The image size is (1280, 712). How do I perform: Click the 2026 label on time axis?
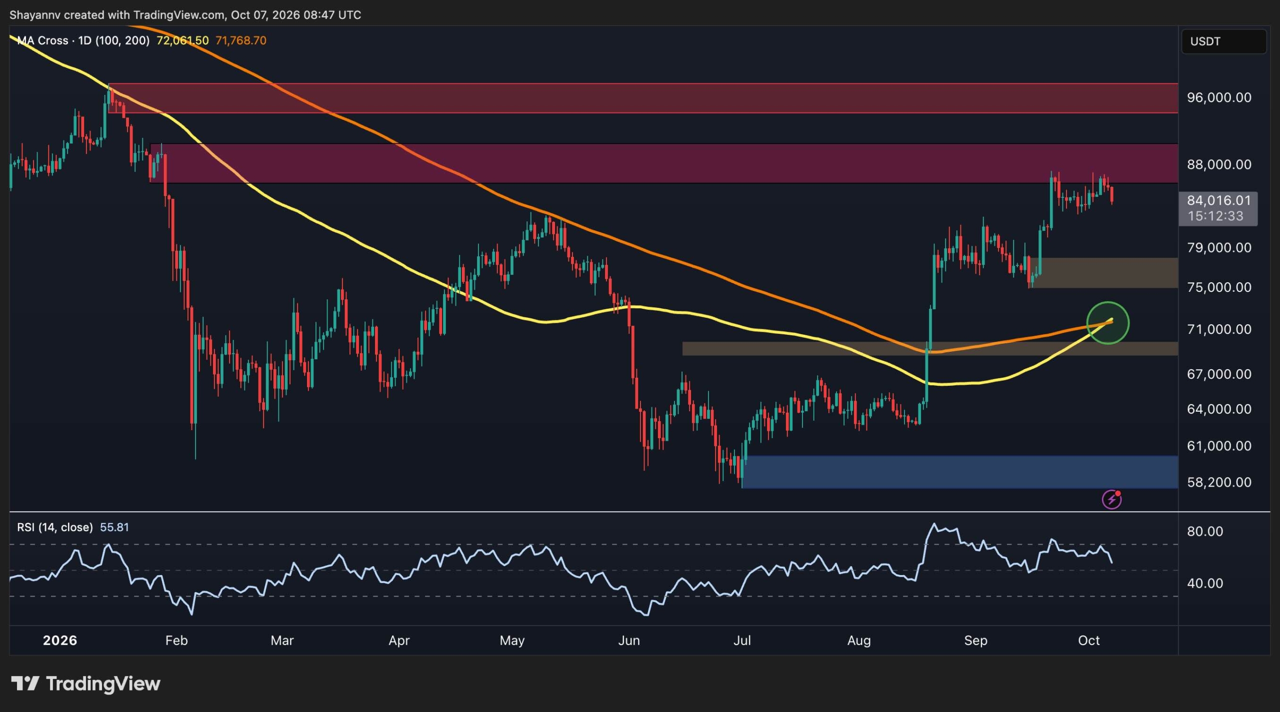tap(60, 641)
